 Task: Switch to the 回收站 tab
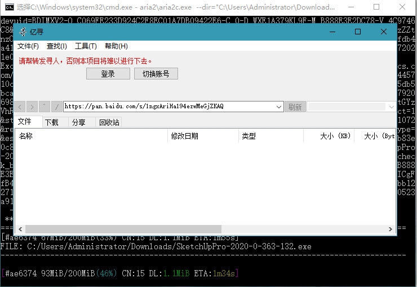point(109,122)
